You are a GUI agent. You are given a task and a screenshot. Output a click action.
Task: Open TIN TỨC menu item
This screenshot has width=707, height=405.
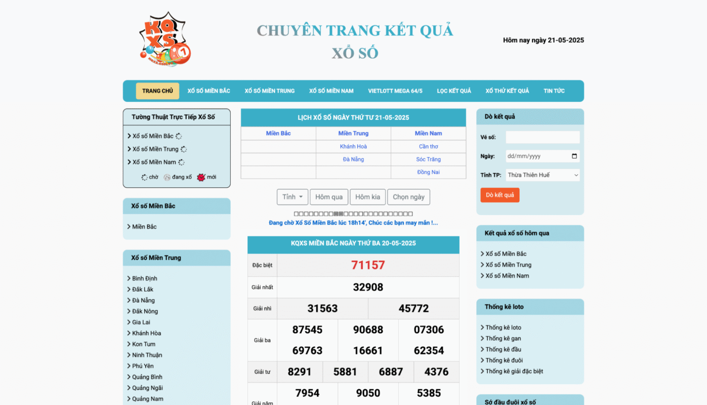coord(554,91)
